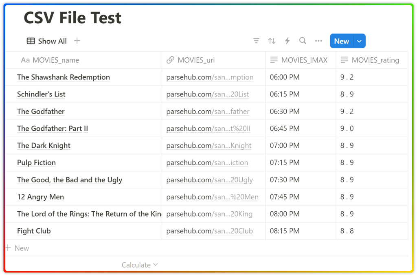Follow the parsehub.com/san...20List URL

pyautogui.click(x=208, y=94)
